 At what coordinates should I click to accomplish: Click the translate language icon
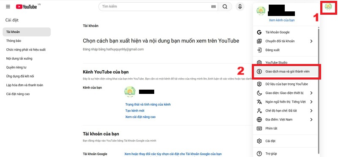coord(259,102)
